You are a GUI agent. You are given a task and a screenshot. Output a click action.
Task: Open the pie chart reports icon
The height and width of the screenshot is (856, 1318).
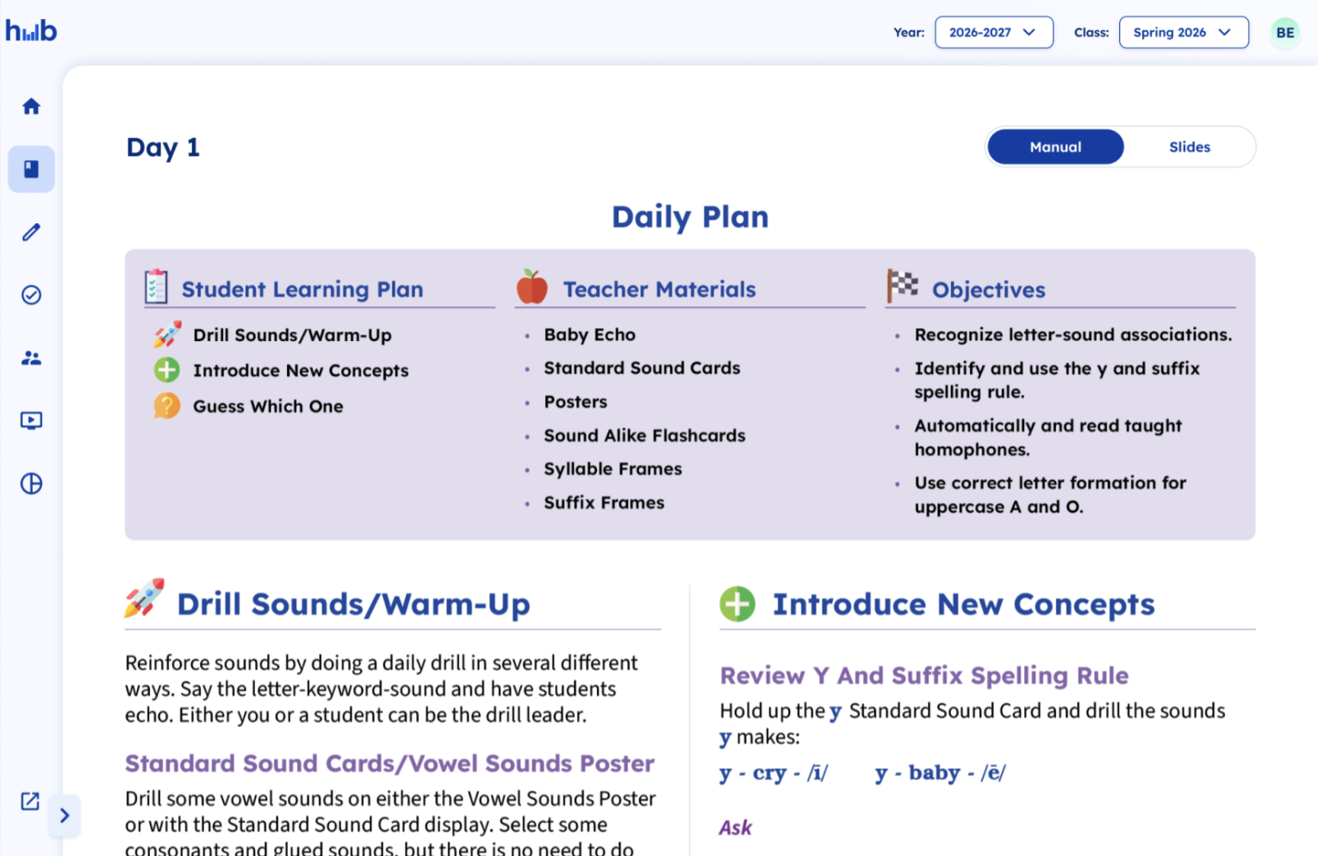tap(31, 483)
